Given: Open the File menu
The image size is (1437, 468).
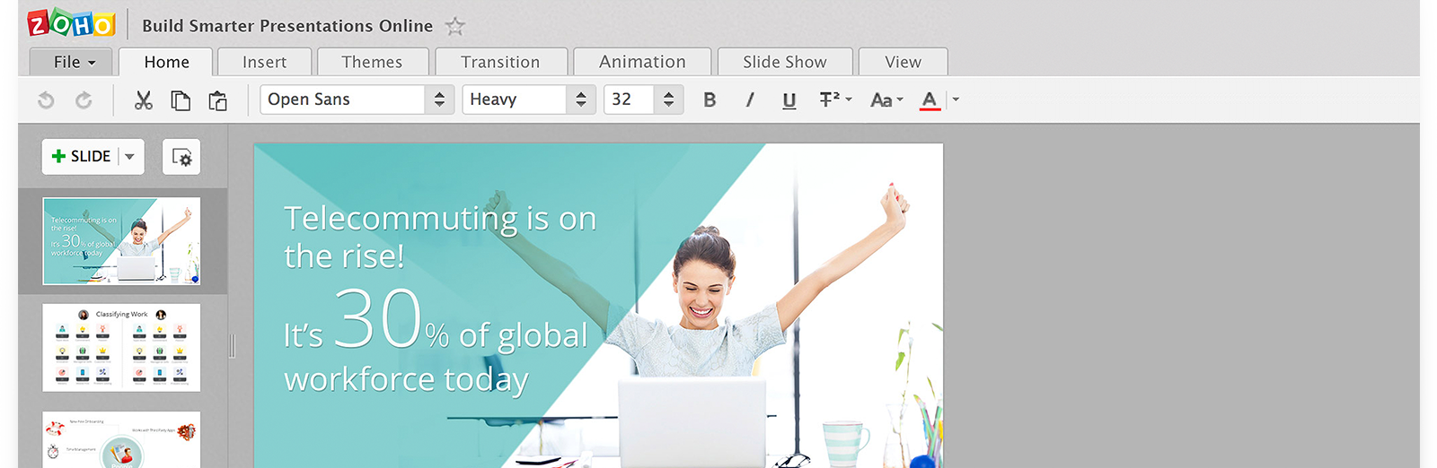Looking at the screenshot, I should tap(72, 62).
